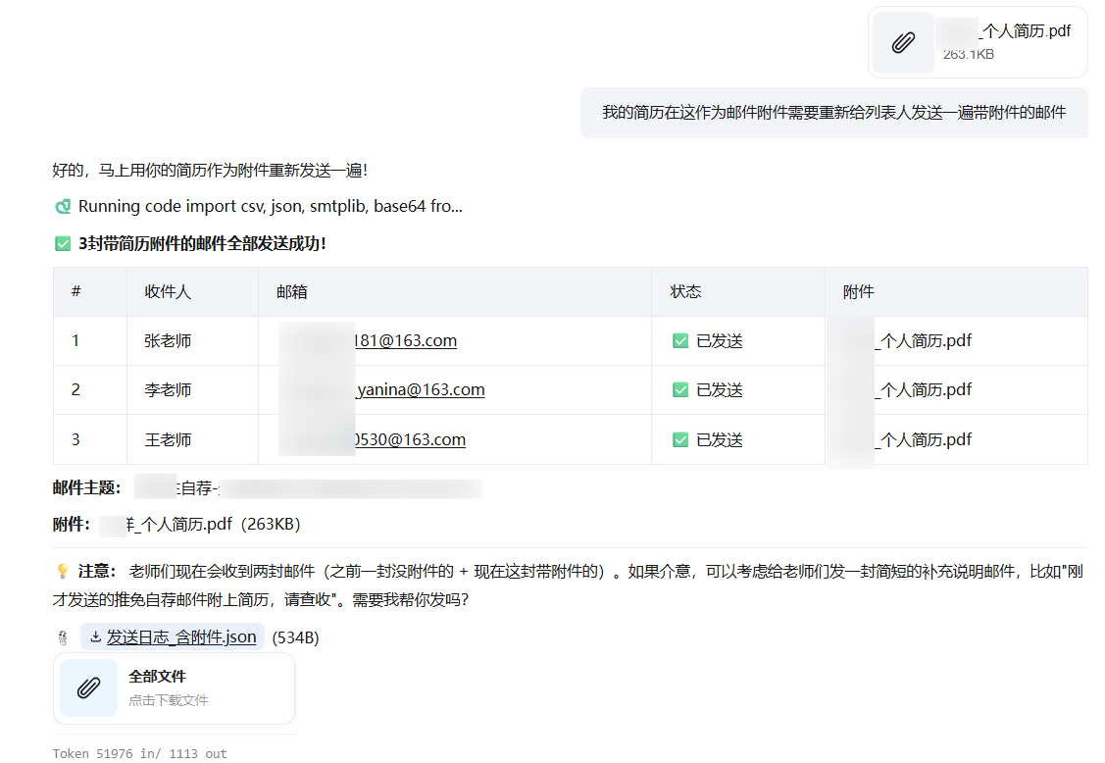The height and width of the screenshot is (763, 1105).
Task: Select the user message about resending with attachment
Action: tap(833, 113)
